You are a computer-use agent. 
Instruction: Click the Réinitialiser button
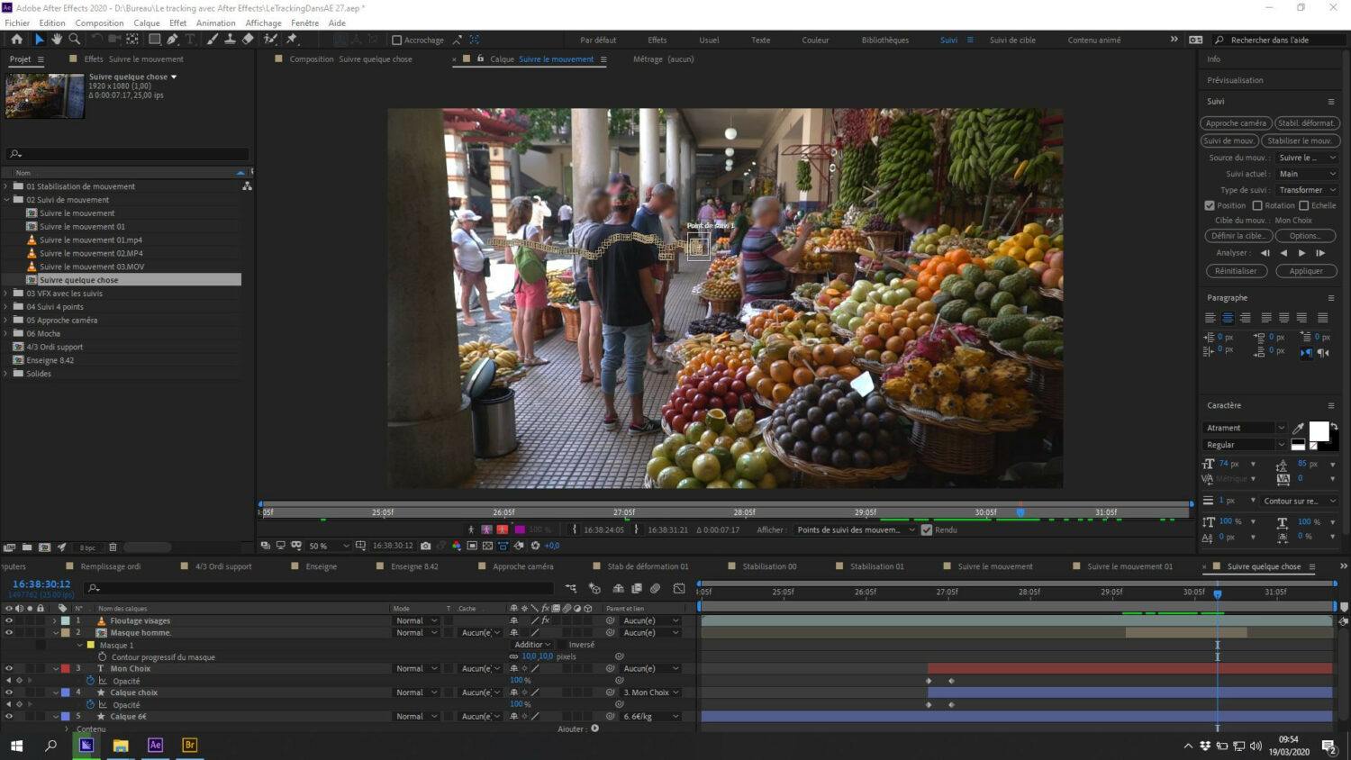coord(1236,271)
